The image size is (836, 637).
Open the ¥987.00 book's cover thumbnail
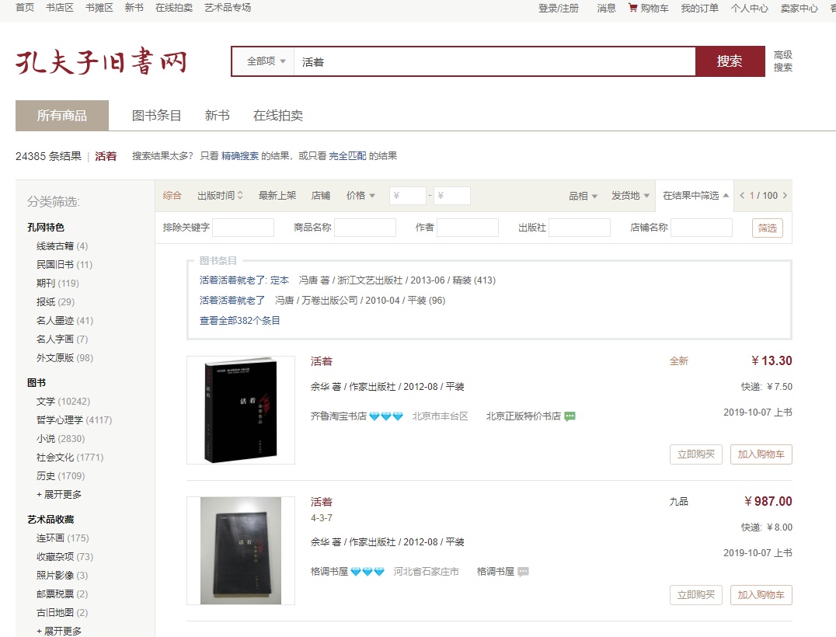[240, 551]
